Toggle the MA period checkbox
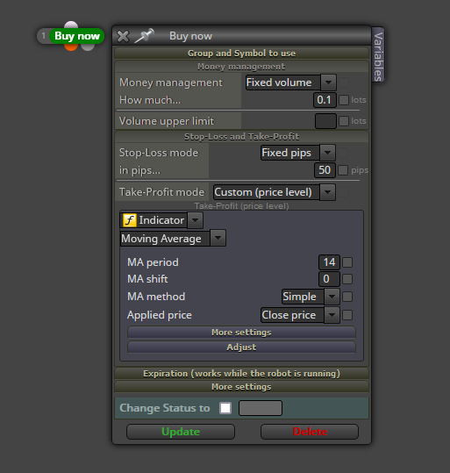Screen dimensions: 450x473 pos(347,262)
